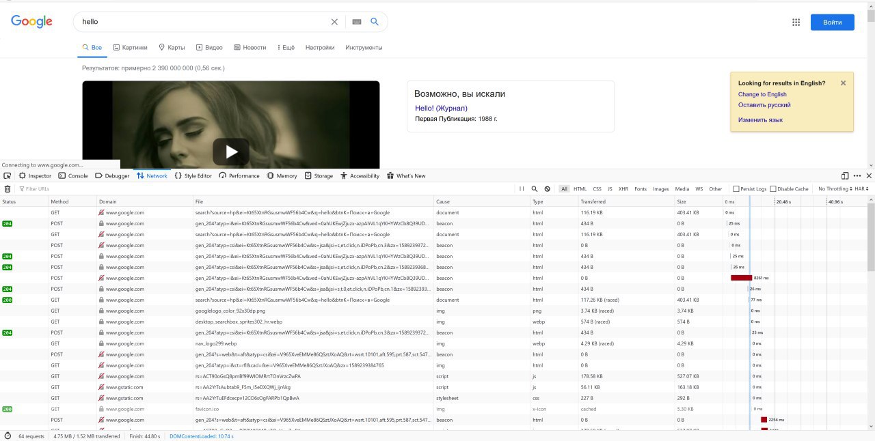The height and width of the screenshot is (441, 875).
Task: Switch to the Performance tab
Action: 239,175
